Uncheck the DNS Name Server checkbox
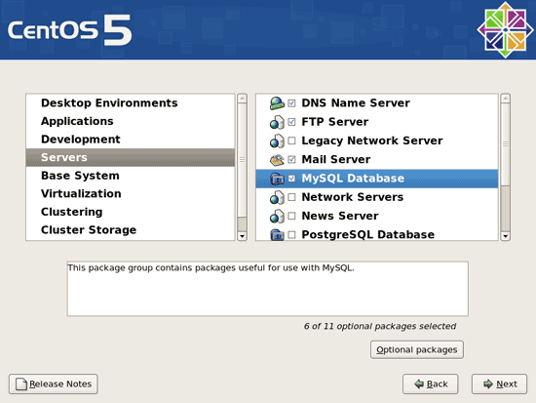This screenshot has width=536, height=403. point(291,103)
